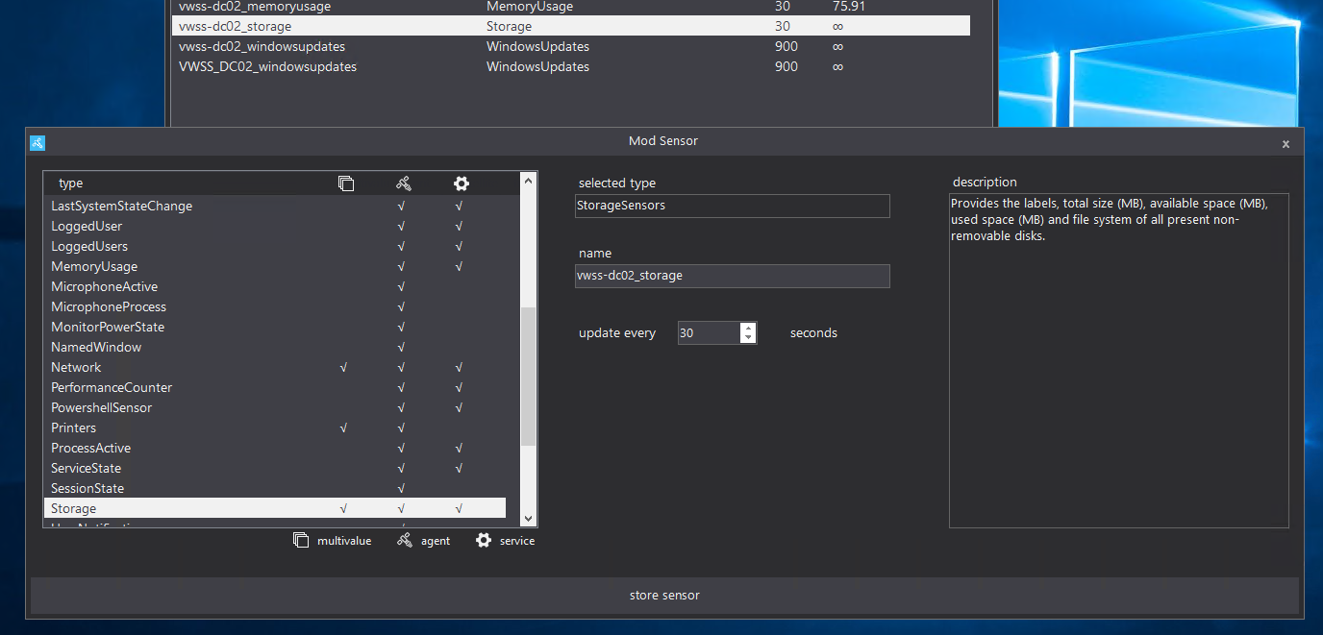Screen dimensions: 1323x635
Task: Click the scrollbar down arrow in the type list
Action: (x=528, y=518)
